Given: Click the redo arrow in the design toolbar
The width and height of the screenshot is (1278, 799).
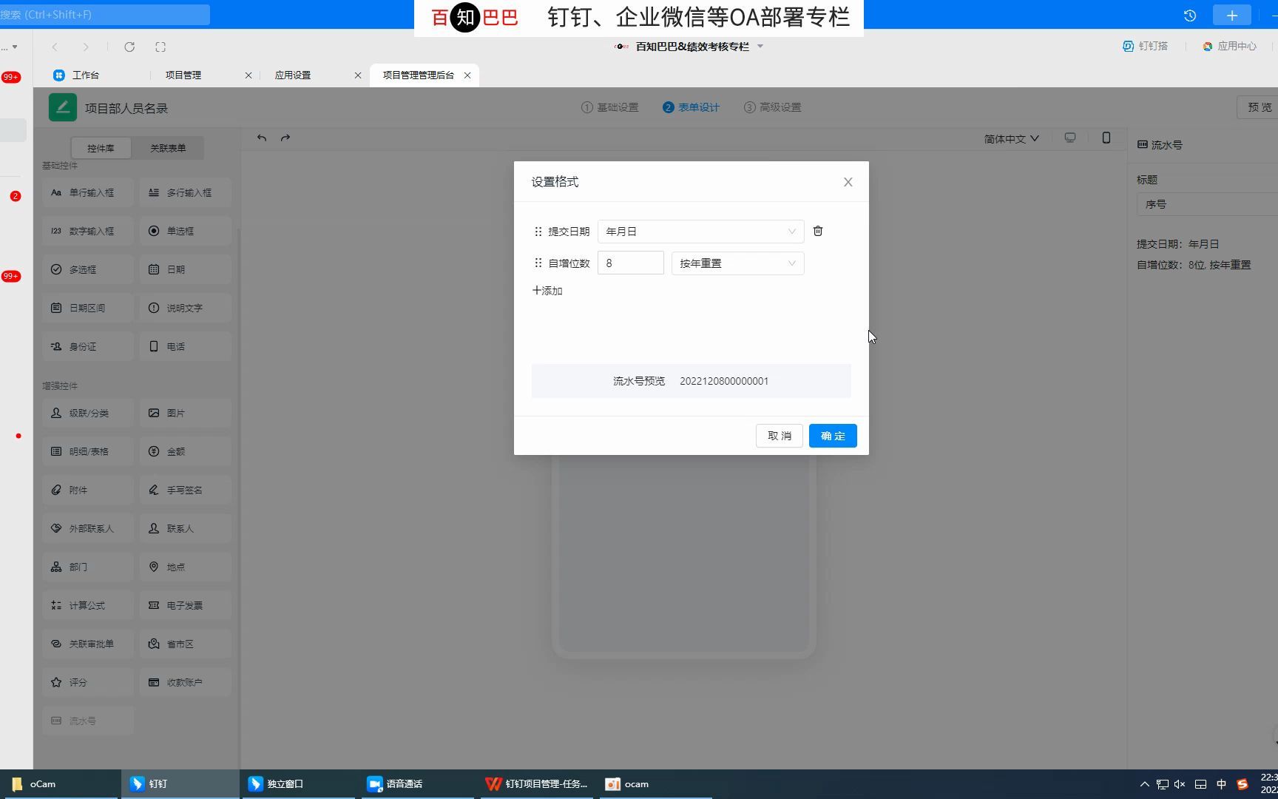Looking at the screenshot, I should 285,138.
